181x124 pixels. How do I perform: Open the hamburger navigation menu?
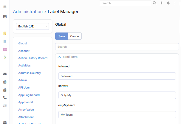[x=5, y=6]
